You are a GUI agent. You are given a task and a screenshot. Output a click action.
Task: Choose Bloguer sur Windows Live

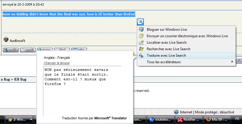pyautogui.click(x=186, y=30)
